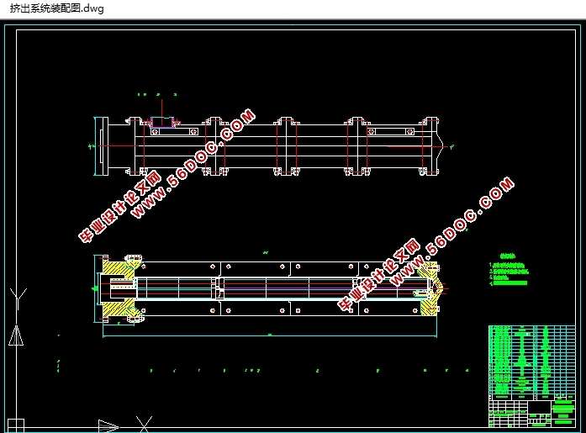Click the UCS X-axis arrow marker
Screen dimensions: 586x433
click(x=108, y=426)
